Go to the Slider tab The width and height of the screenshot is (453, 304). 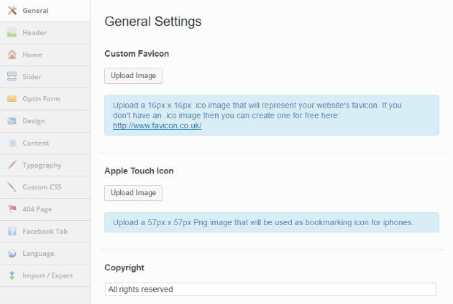tap(45, 77)
